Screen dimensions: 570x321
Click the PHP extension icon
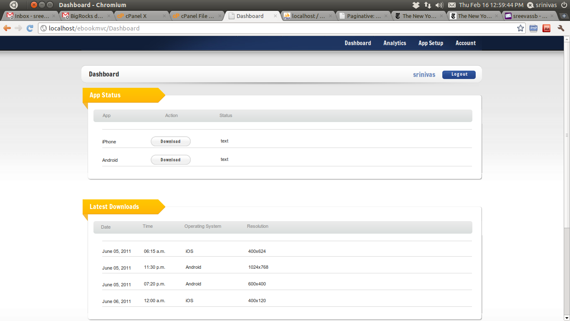click(533, 28)
